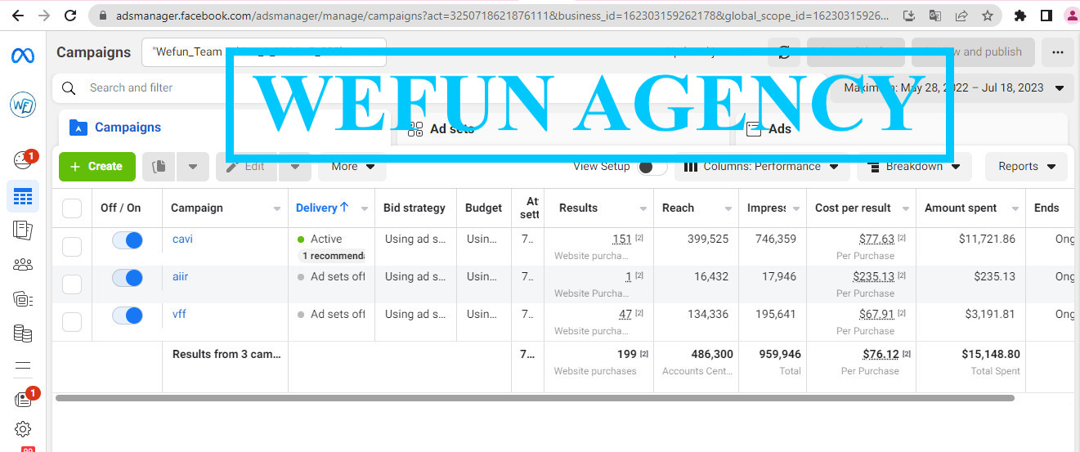Image resolution: width=1080 pixels, height=452 pixels.
Task: Click the 1 recommendation tag under Active
Action: coord(331,256)
